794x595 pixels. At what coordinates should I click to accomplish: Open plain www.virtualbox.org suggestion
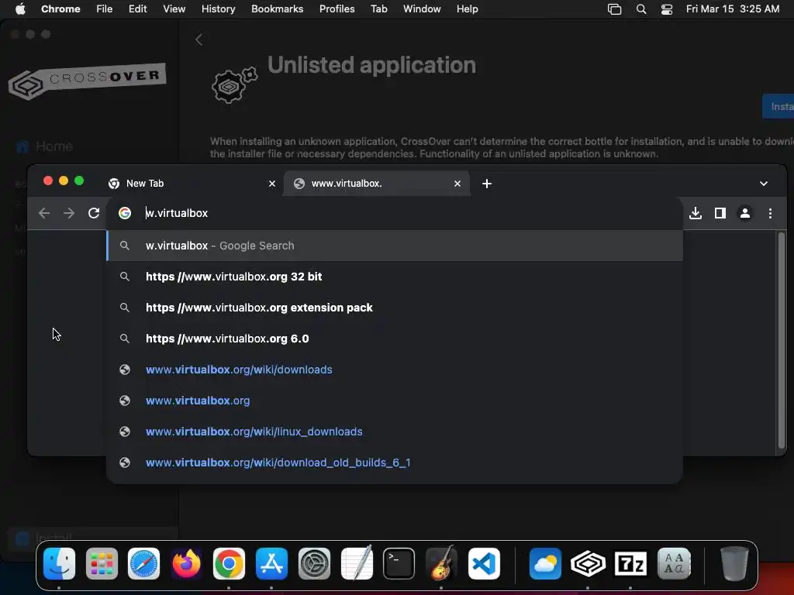pos(395,401)
